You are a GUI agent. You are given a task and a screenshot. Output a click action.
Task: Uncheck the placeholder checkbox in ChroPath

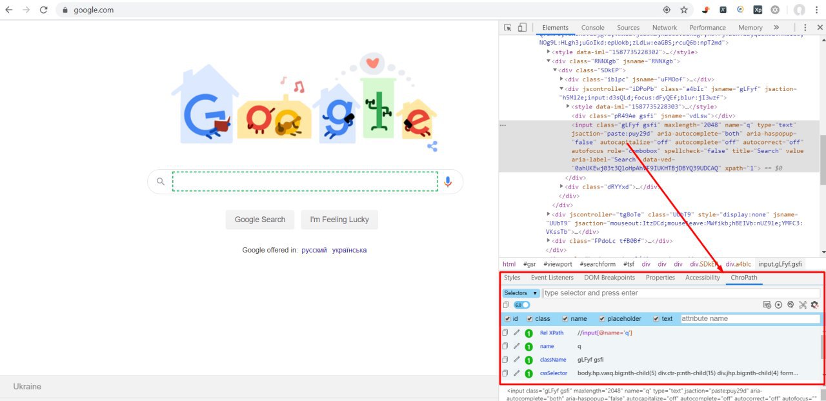pyautogui.click(x=602, y=319)
